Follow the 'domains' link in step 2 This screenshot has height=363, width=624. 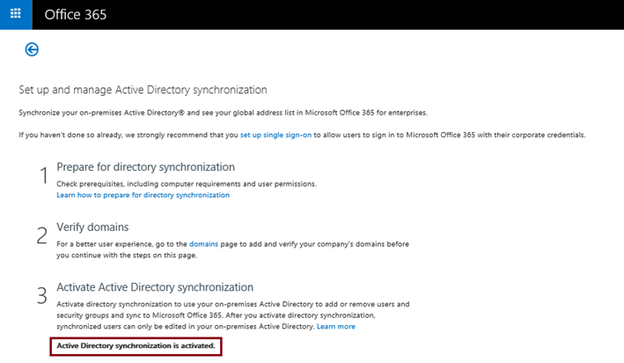(203, 244)
